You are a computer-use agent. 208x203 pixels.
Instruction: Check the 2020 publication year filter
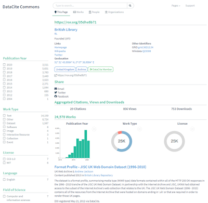[4, 65]
